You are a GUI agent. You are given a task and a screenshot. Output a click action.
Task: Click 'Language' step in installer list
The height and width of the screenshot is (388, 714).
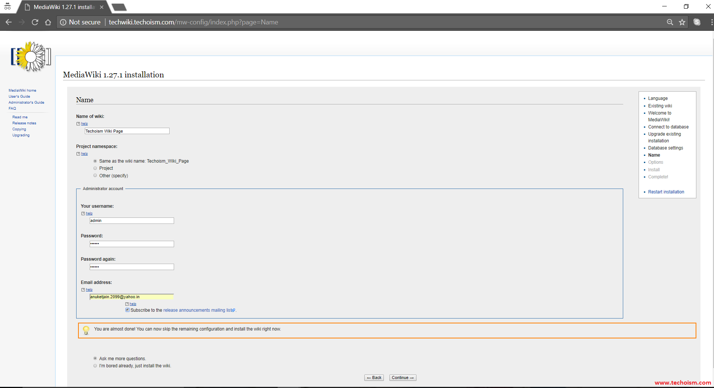click(658, 98)
